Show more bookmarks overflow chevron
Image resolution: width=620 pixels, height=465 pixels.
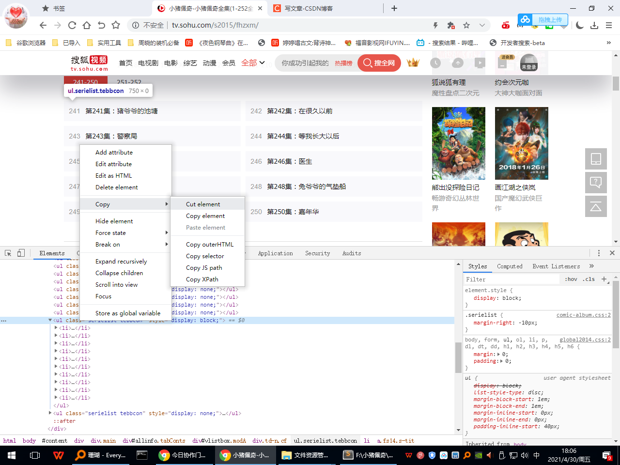click(609, 43)
